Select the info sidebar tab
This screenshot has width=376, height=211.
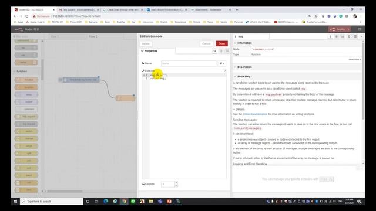click(x=251, y=36)
